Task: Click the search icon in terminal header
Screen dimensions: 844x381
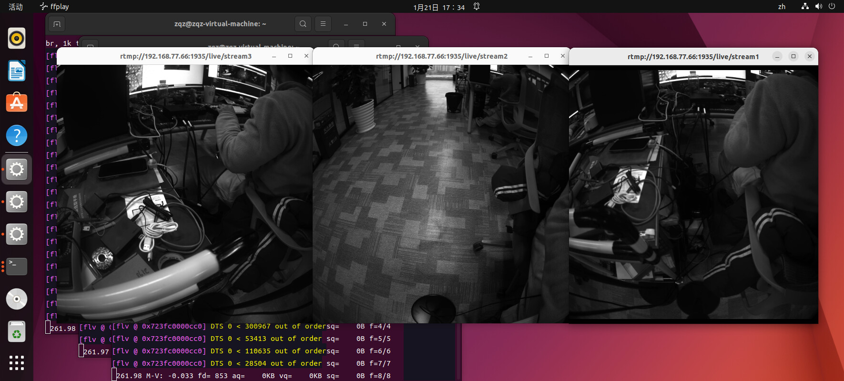Action: 303,24
